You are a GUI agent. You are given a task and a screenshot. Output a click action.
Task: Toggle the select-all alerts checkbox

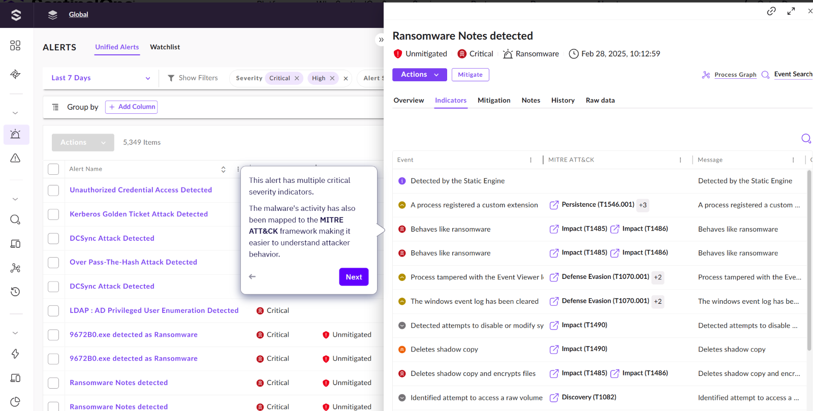[53, 169]
